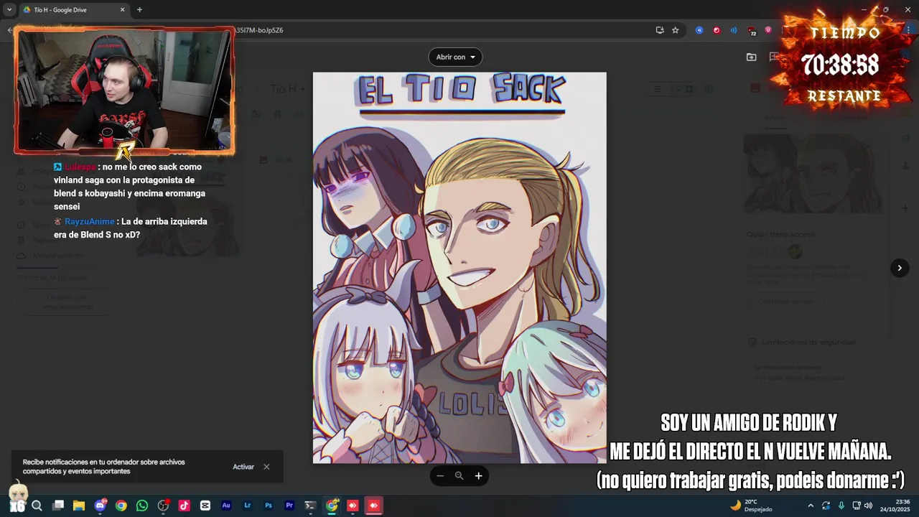Zoom in with the plus button

[x=478, y=476]
